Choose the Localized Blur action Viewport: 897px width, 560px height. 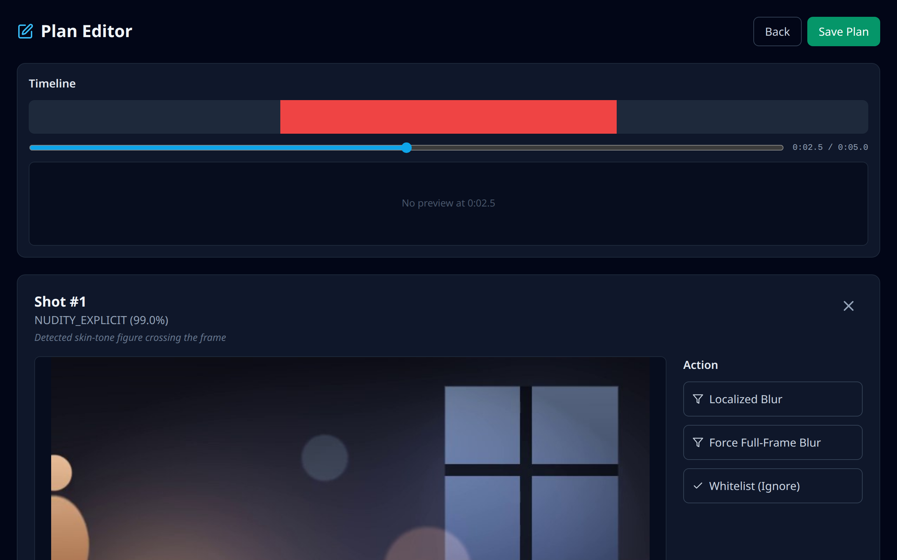[773, 399]
